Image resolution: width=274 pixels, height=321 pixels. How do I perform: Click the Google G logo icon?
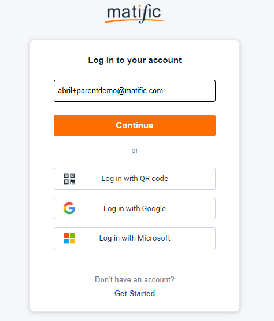point(69,208)
